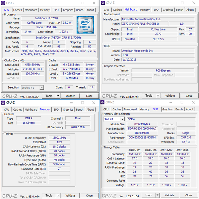Click the memory Size value 16 GBytes

(x=29, y=123)
